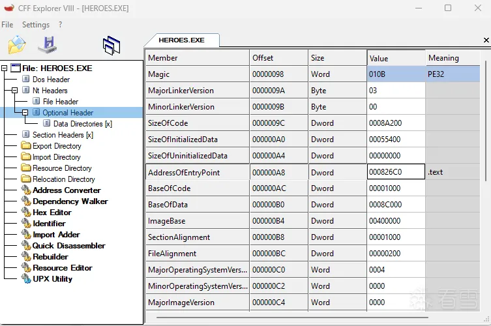
Task: Click the save floppy disk toolbar icon
Action: click(x=48, y=45)
